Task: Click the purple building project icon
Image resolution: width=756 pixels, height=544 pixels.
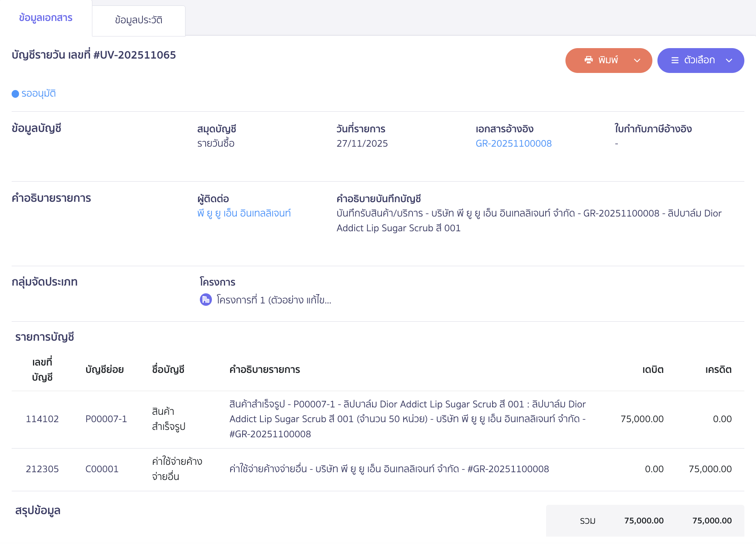Action: (x=205, y=300)
